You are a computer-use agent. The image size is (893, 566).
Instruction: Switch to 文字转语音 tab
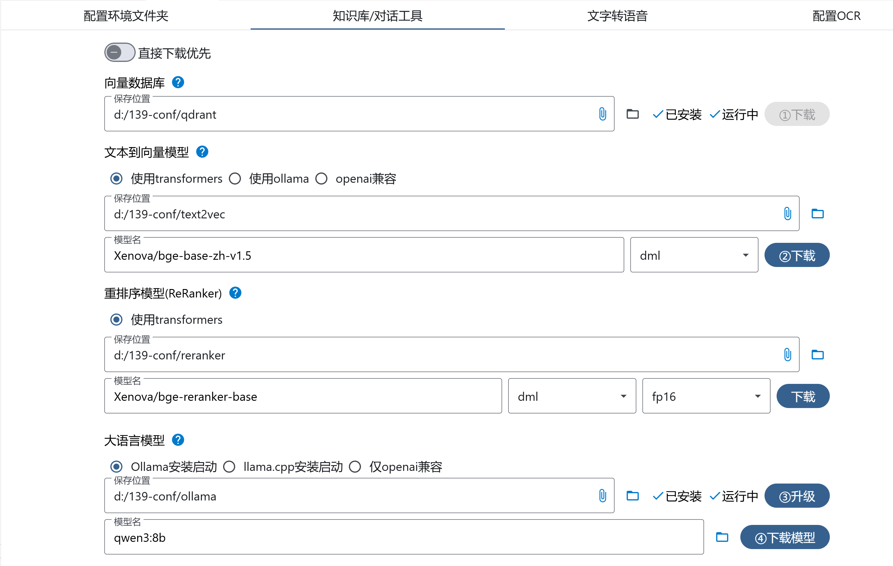point(618,16)
